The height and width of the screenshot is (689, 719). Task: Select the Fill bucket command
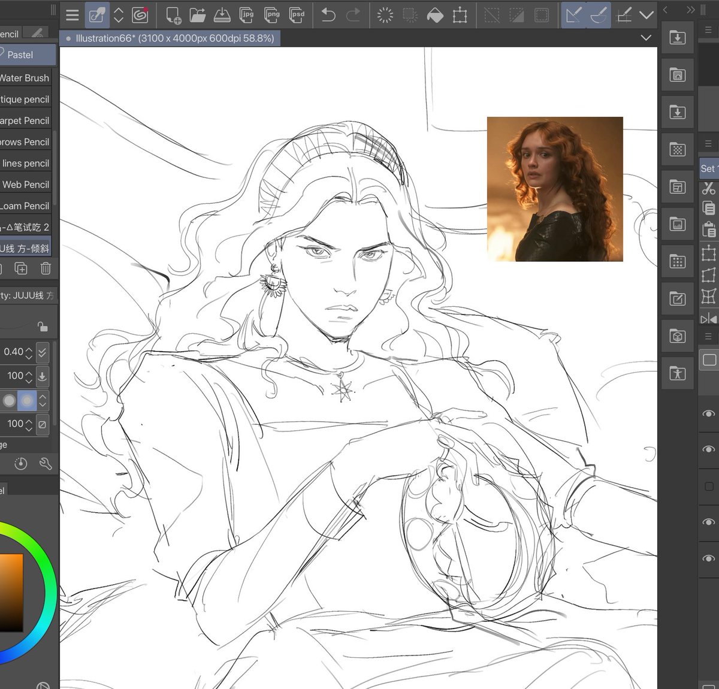point(435,16)
